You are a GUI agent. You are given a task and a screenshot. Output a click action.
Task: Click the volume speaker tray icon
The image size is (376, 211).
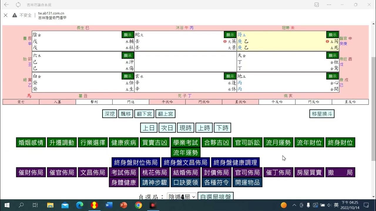329,205
